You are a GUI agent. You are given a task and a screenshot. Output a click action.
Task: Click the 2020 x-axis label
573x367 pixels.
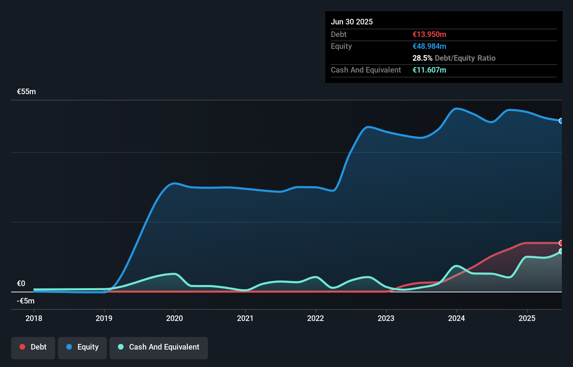pos(174,318)
